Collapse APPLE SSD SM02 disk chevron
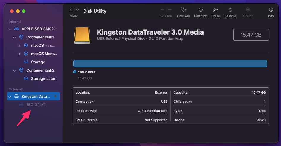The height and width of the screenshot is (146, 281). pyautogui.click(x=10, y=29)
